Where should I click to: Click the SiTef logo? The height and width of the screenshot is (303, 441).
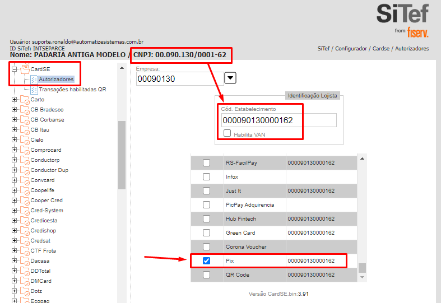[403, 20]
